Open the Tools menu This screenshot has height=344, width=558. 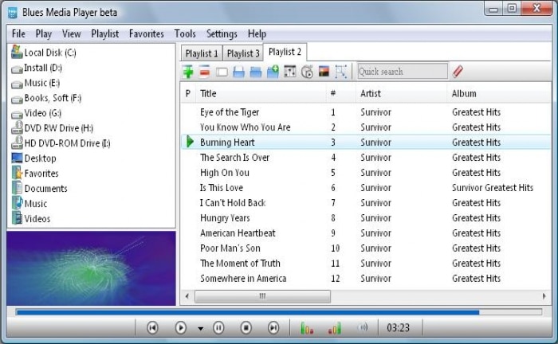click(185, 33)
